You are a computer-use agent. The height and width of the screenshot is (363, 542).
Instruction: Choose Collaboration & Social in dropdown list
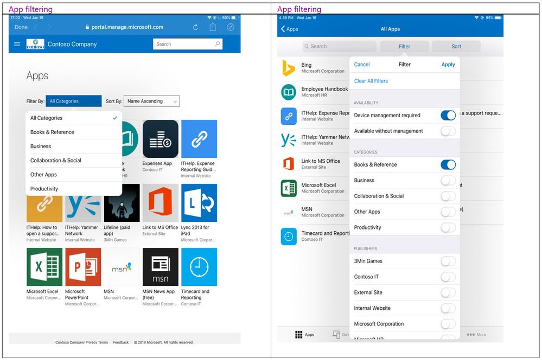coord(74,161)
